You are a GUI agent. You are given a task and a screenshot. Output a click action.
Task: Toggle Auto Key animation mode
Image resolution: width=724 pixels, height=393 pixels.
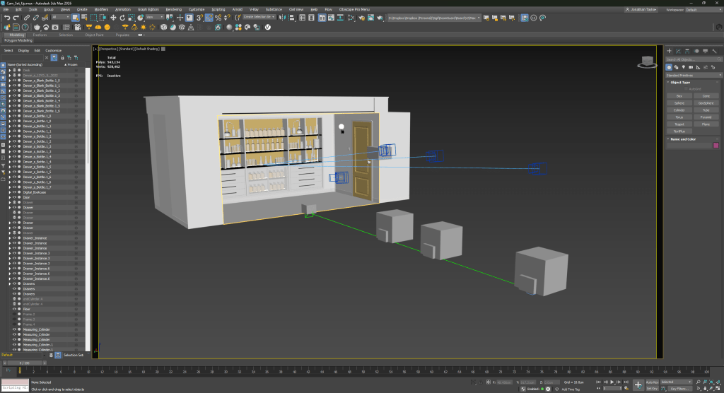coord(653,382)
